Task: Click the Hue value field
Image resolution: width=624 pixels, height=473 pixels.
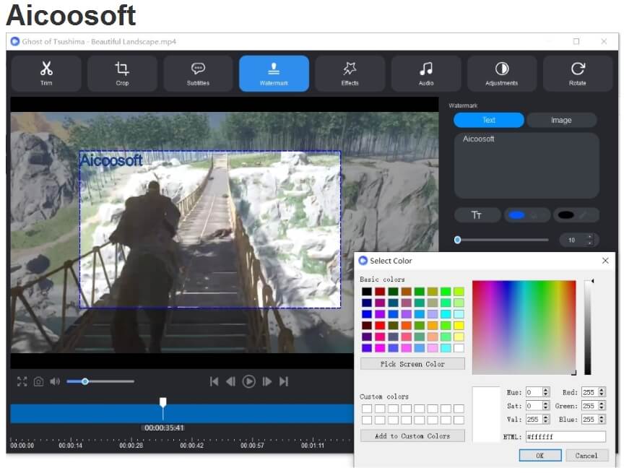Action: pos(534,392)
